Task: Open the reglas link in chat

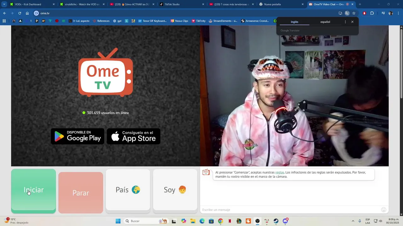Action: pyautogui.click(x=280, y=172)
